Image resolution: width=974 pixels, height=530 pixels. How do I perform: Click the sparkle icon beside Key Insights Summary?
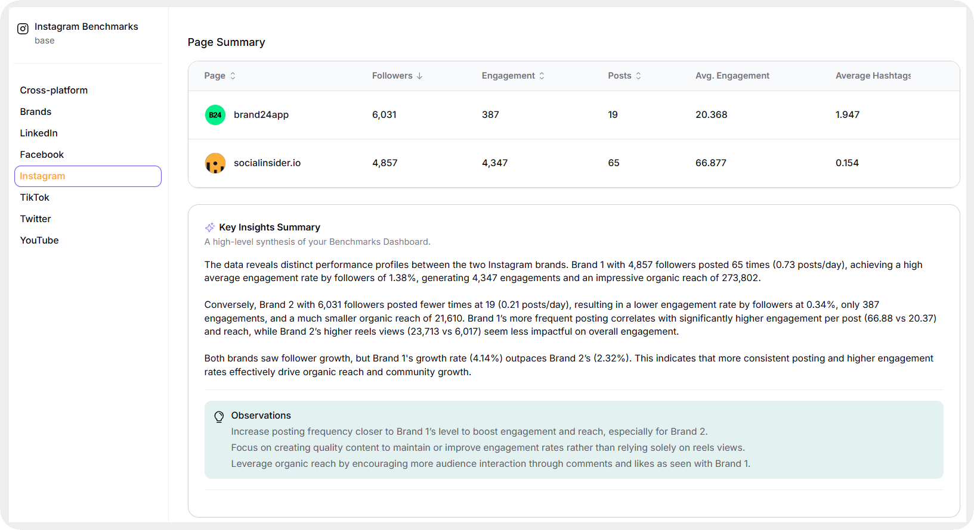coord(210,227)
